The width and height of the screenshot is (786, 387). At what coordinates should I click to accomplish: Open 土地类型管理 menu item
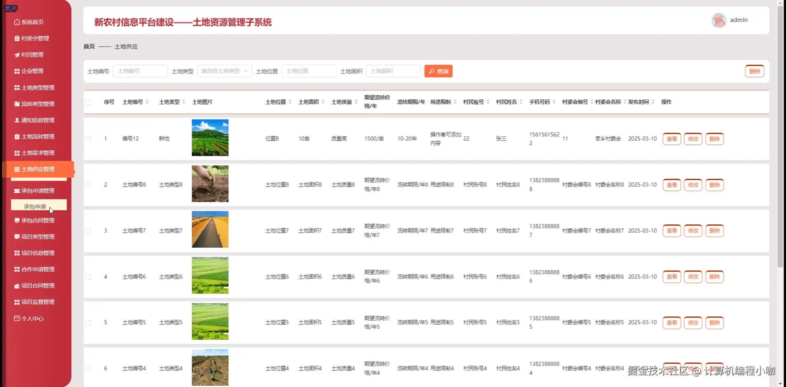(x=34, y=88)
